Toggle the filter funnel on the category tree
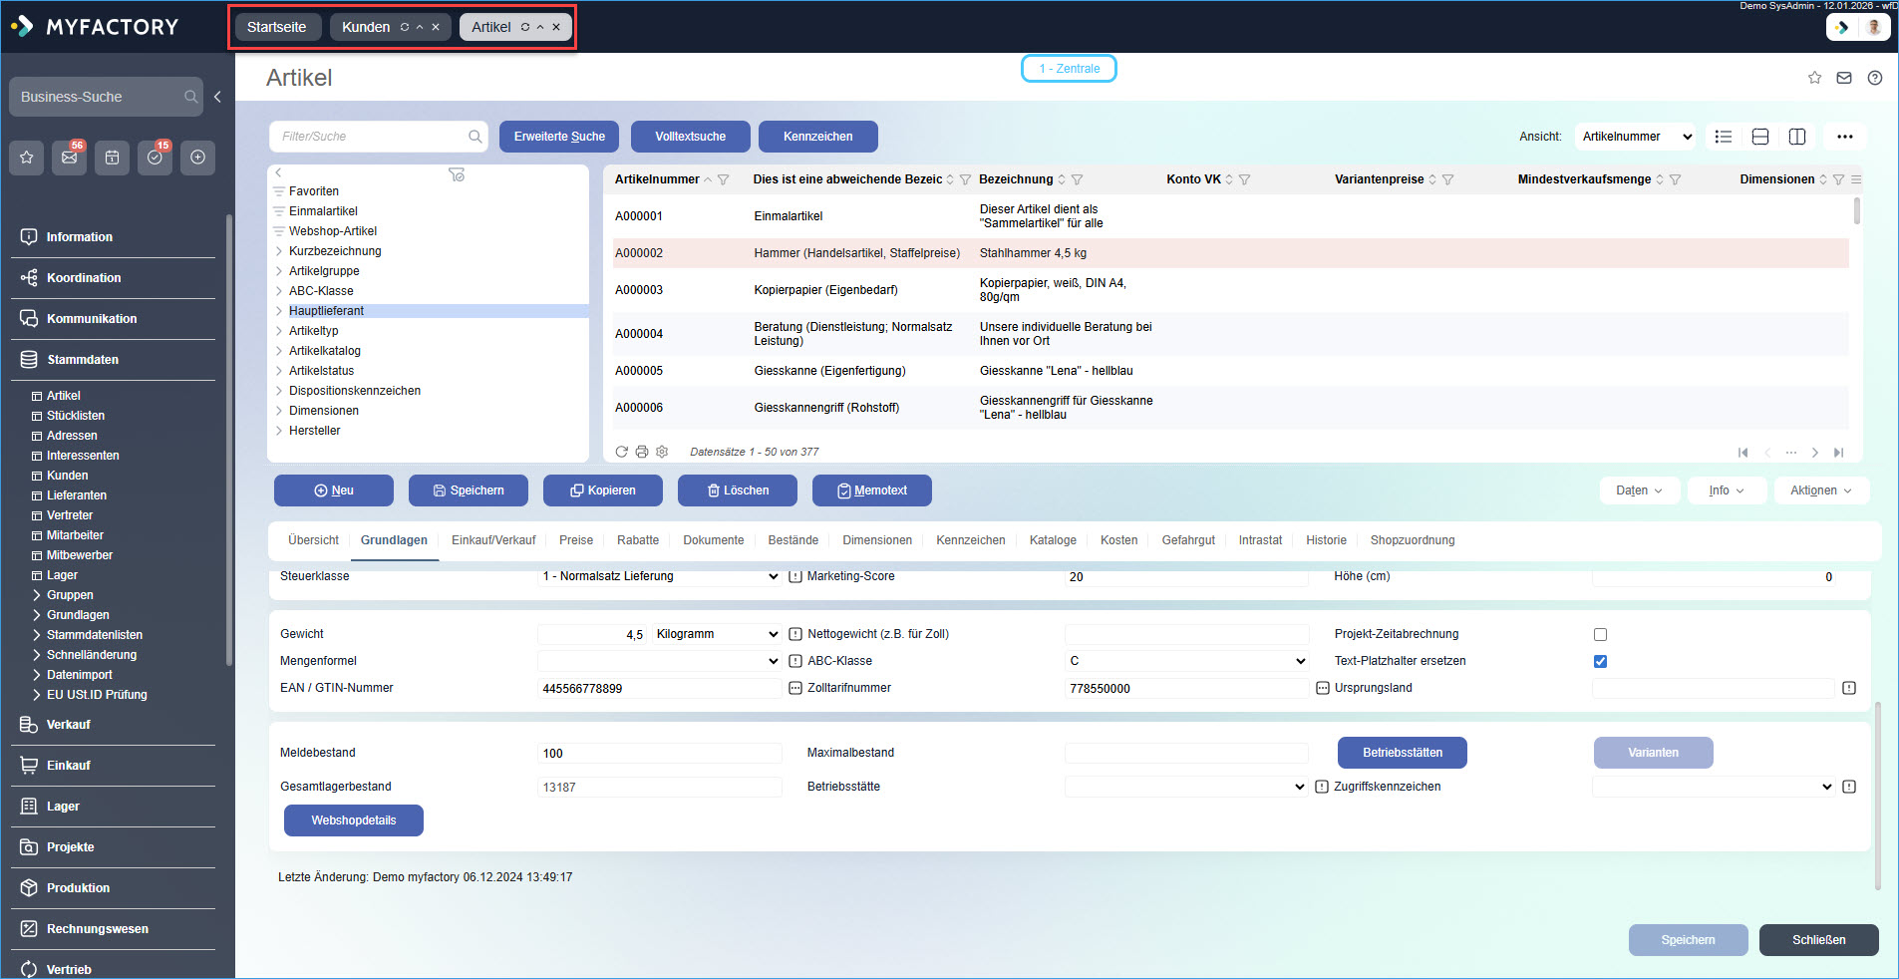Screen dimensions: 1899x979 point(458,174)
